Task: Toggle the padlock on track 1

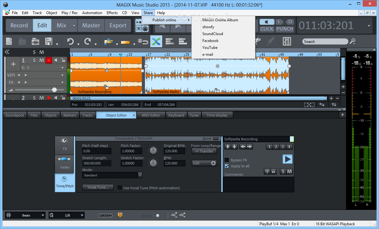Action: [x=62, y=60]
